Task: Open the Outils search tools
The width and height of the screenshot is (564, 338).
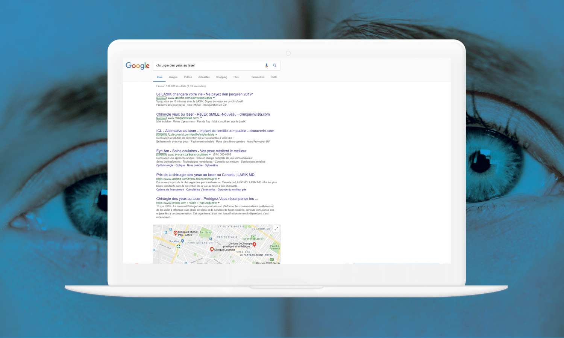Action: click(274, 77)
